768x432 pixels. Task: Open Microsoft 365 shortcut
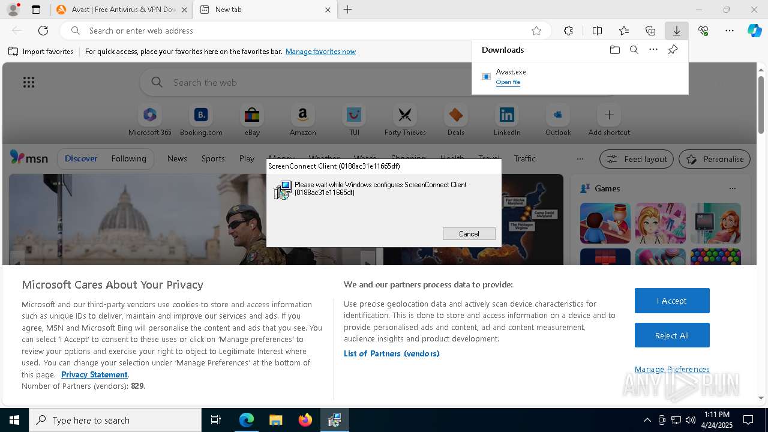tap(150, 121)
